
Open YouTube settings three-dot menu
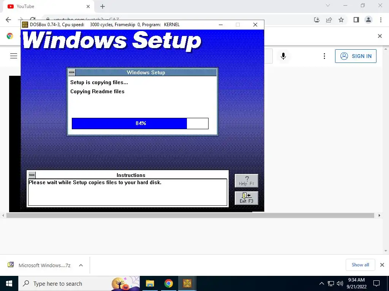pos(324,56)
